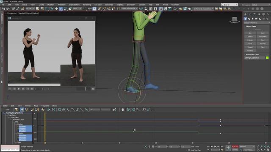
Task: Click the object name input field
Action: coord(254,58)
